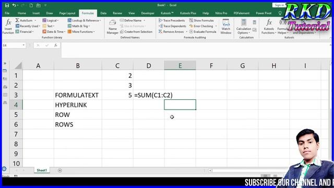The image size is (334, 188).
Task: Click cell B5 containing ROW
Action: click(x=78, y=115)
